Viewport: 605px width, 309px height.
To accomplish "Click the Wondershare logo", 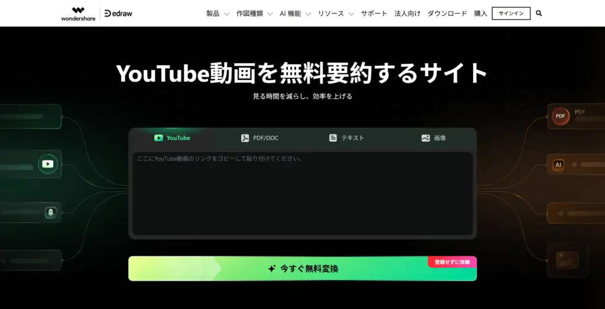I will pyautogui.click(x=78, y=14).
